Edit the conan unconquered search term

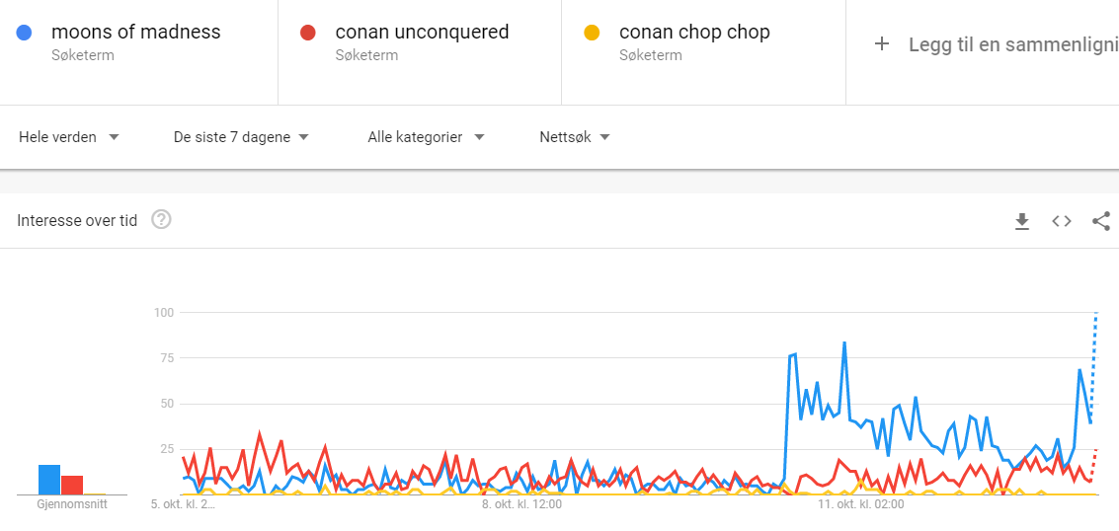pyautogui.click(x=422, y=32)
